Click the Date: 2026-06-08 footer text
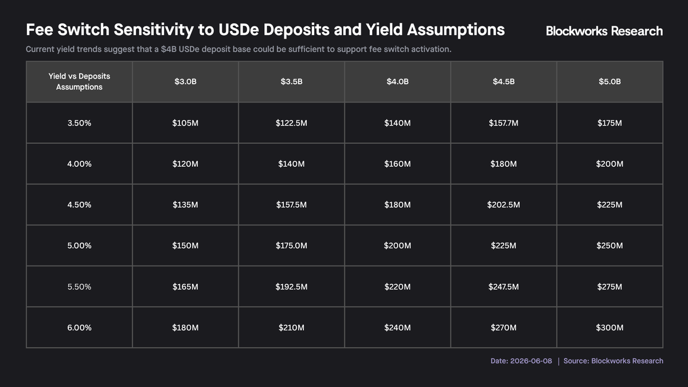Viewport: 688px width, 387px height. pyautogui.click(x=521, y=361)
